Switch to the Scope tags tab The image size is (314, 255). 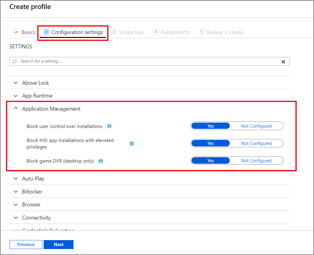[131, 32]
